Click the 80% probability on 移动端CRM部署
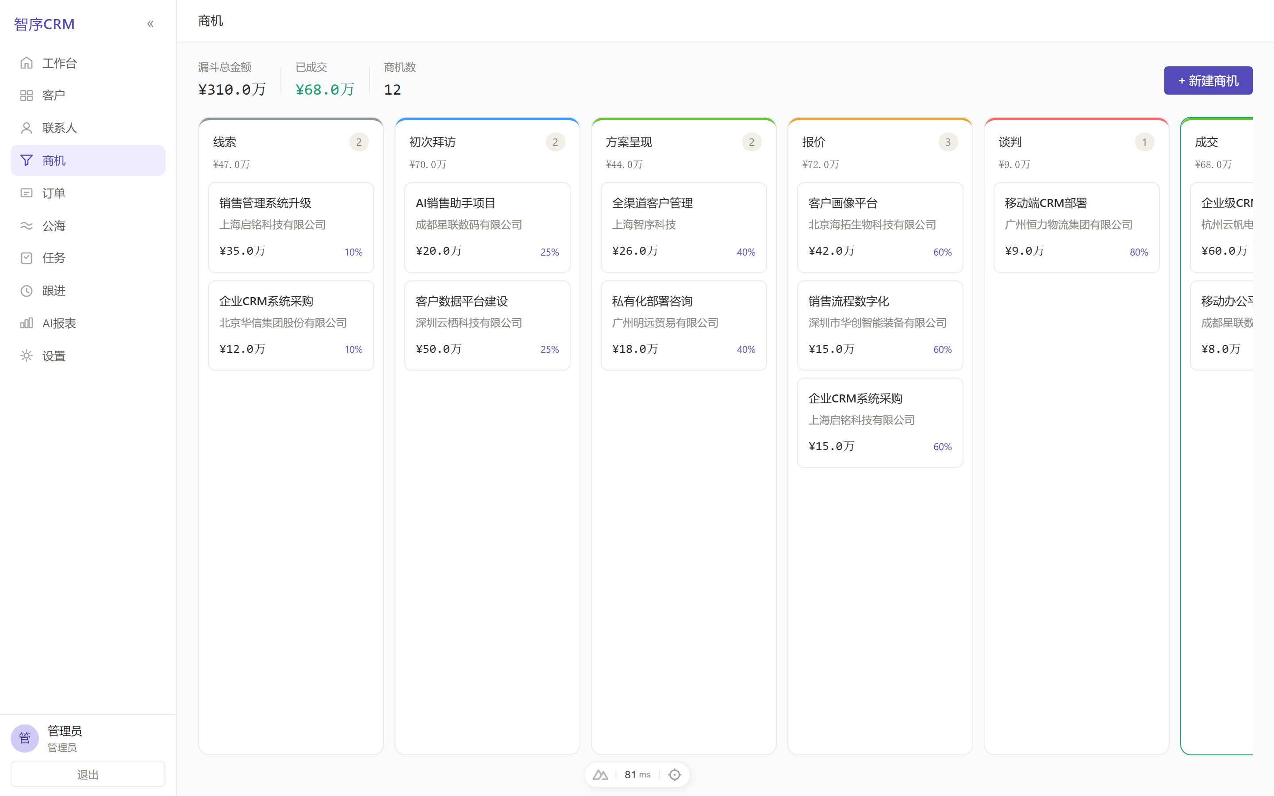The image size is (1274, 796). (1139, 252)
